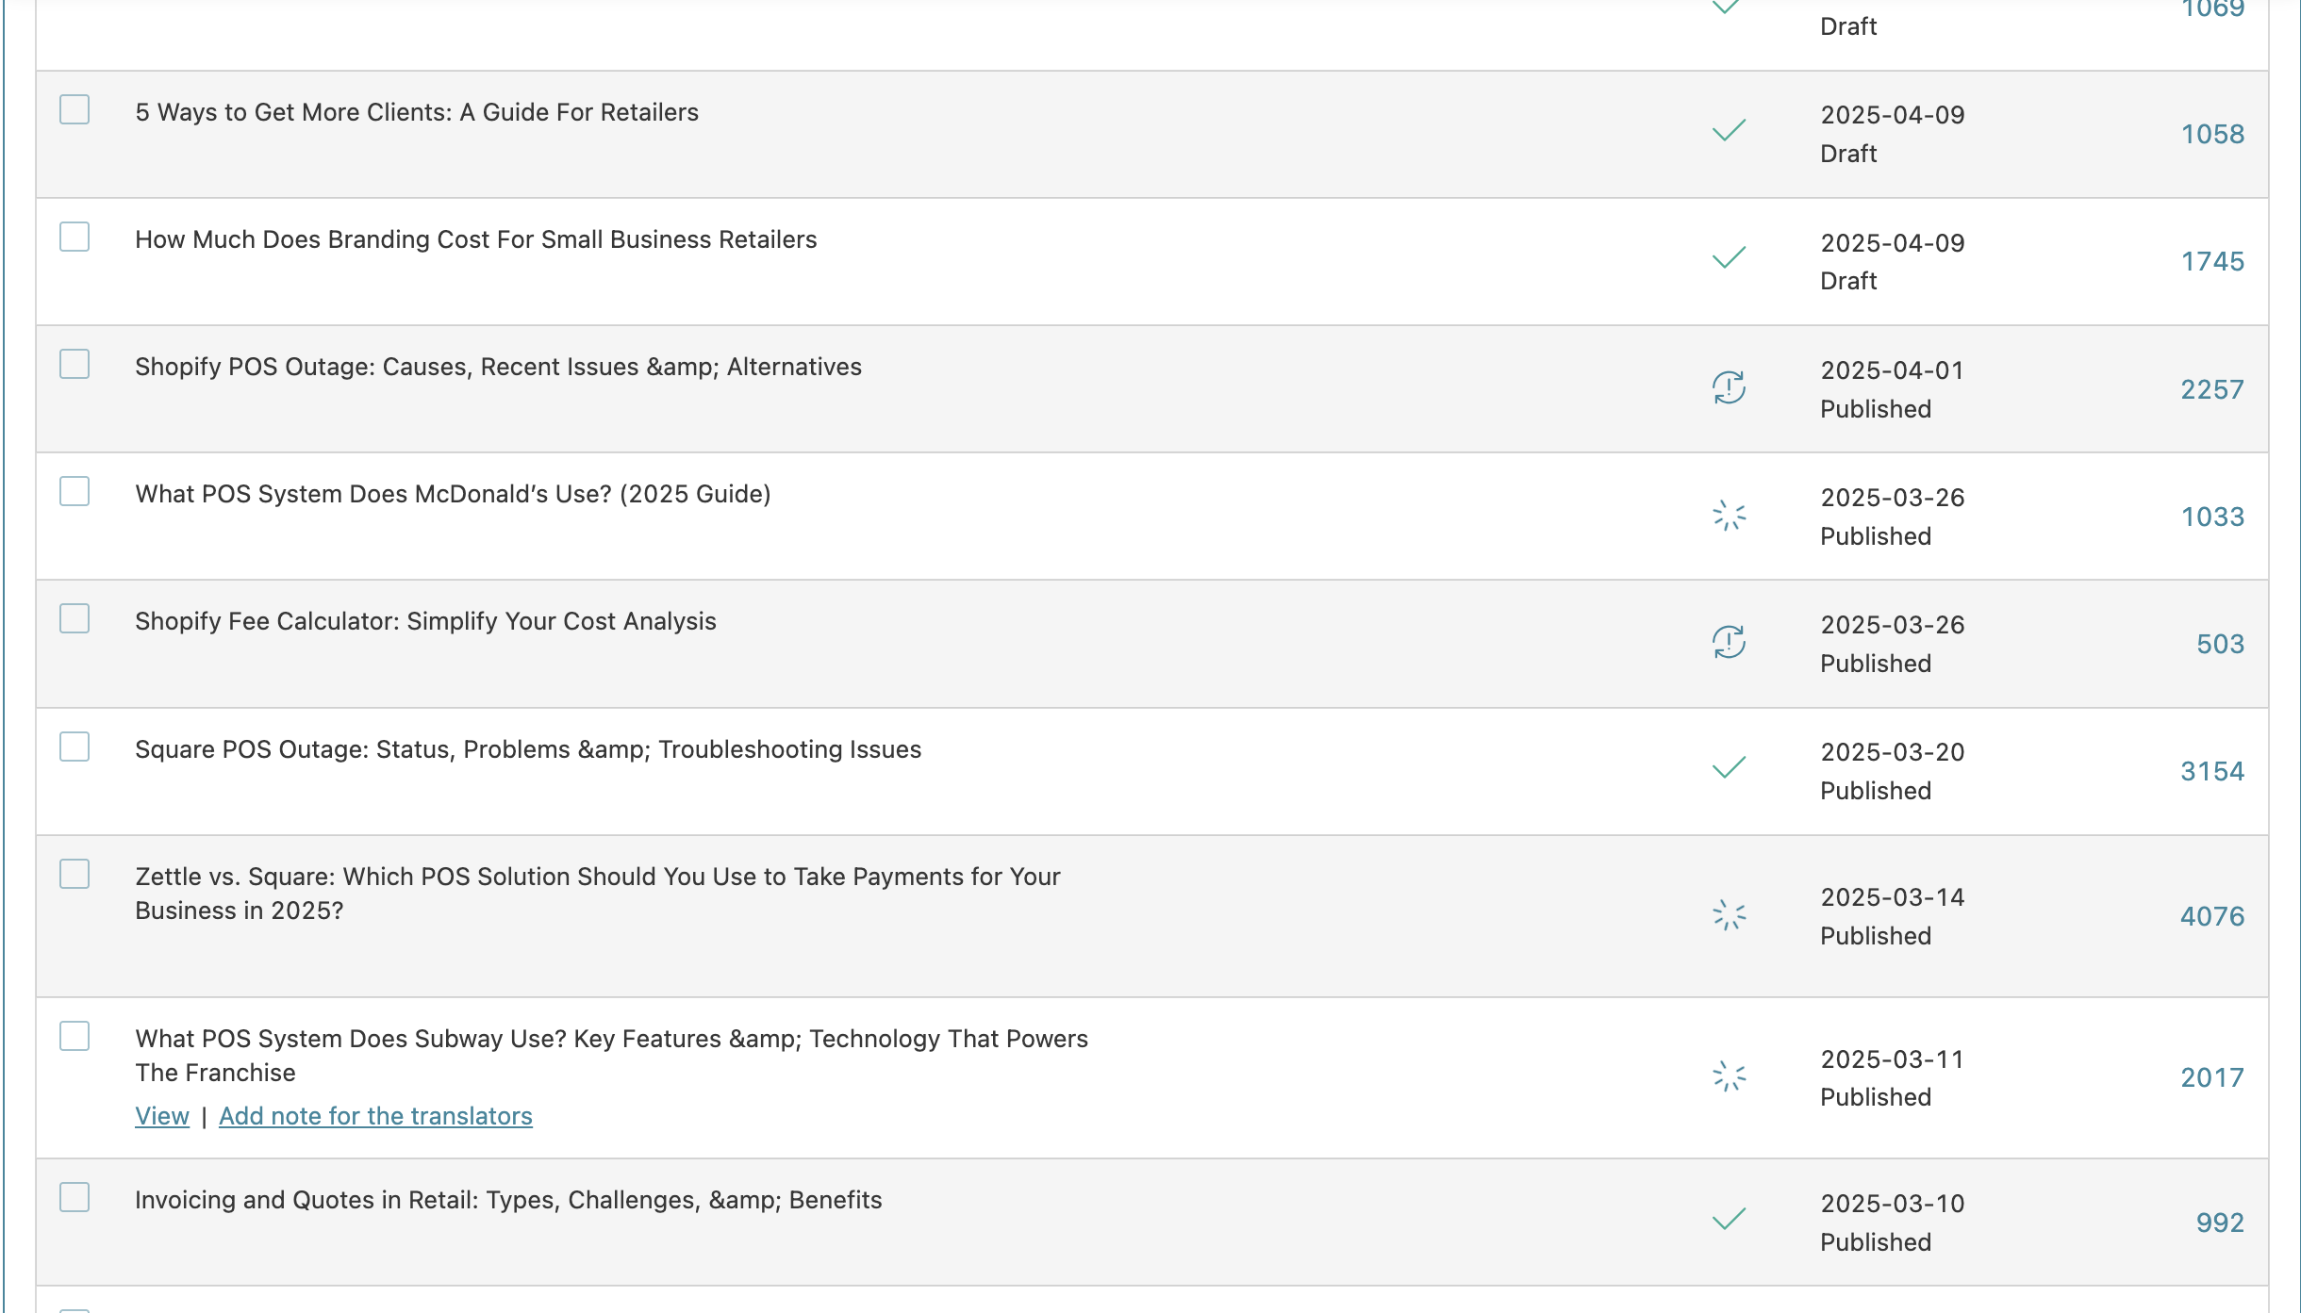The image size is (2301, 1313).
Task: Click checkmark icon for Invoicing and Quotes row
Action: coord(1729,1219)
